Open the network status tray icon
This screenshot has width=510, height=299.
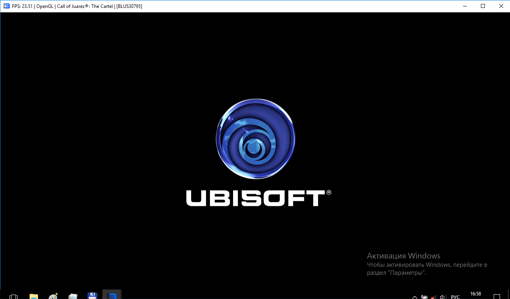[434, 297]
